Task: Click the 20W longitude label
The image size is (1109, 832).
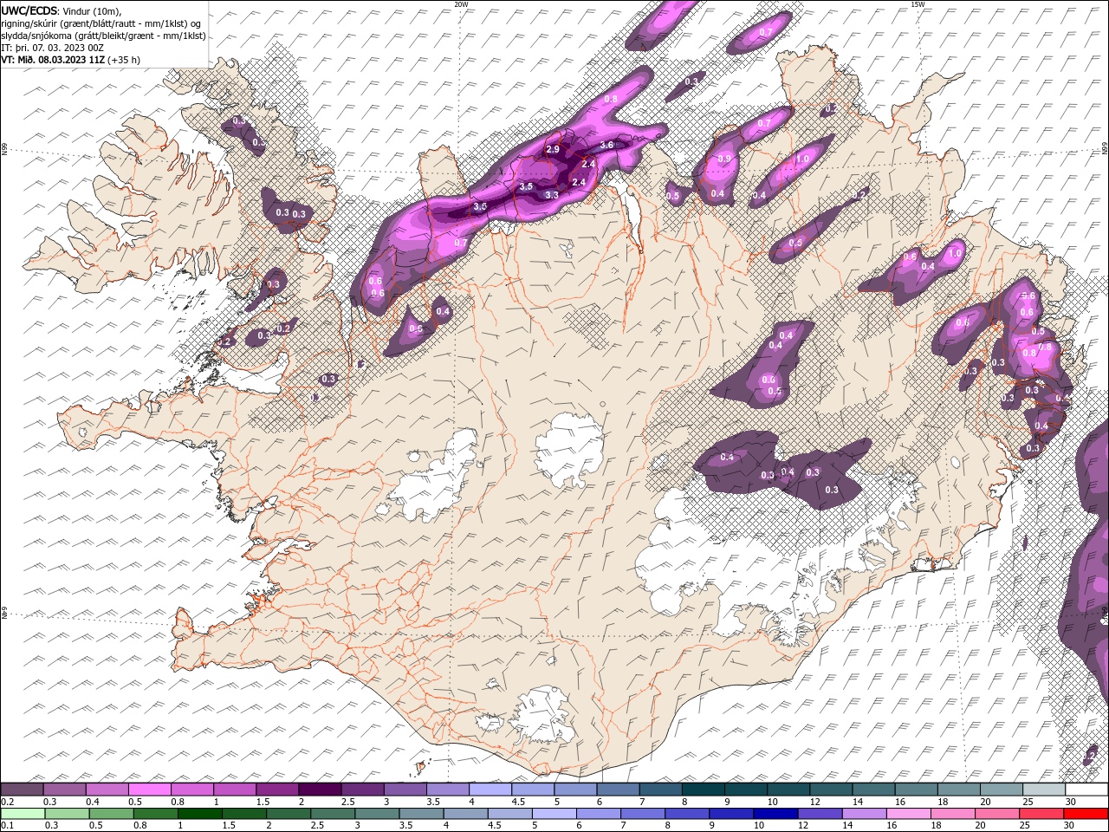Action: point(461,4)
